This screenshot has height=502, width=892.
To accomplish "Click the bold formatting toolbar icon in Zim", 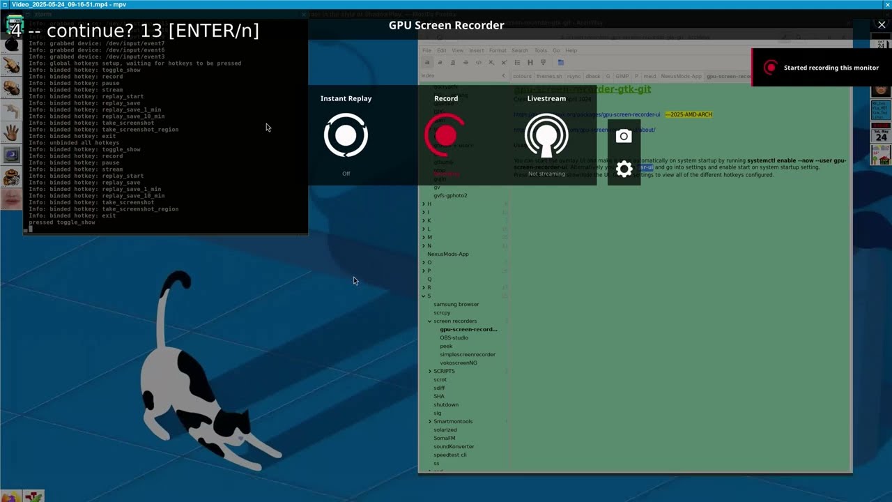I will tap(427, 62).
